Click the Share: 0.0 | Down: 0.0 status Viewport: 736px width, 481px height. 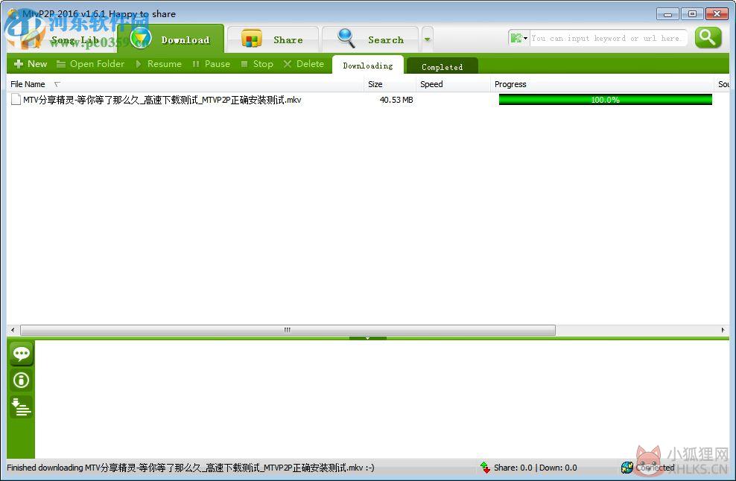tap(536, 468)
